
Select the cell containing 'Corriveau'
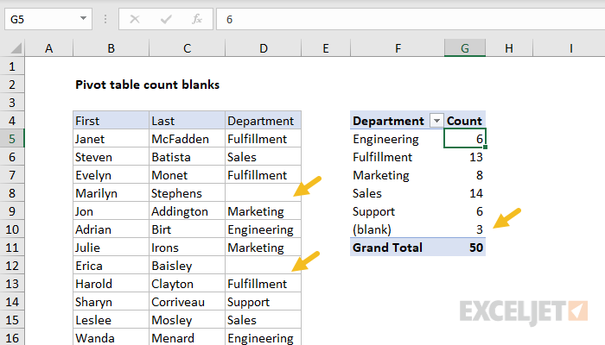(187, 302)
